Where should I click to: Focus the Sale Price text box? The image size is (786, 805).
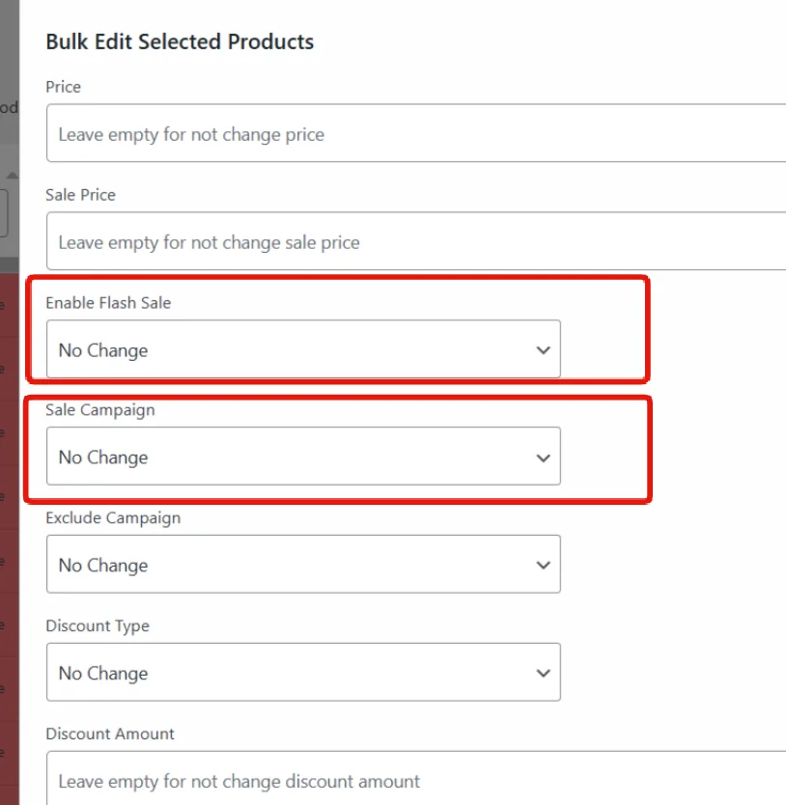(x=416, y=240)
